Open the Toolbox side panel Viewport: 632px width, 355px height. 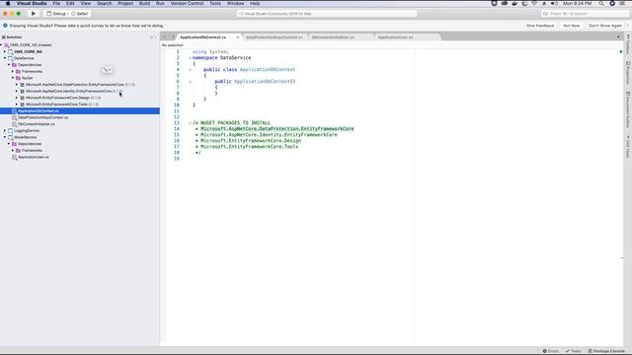click(628, 44)
